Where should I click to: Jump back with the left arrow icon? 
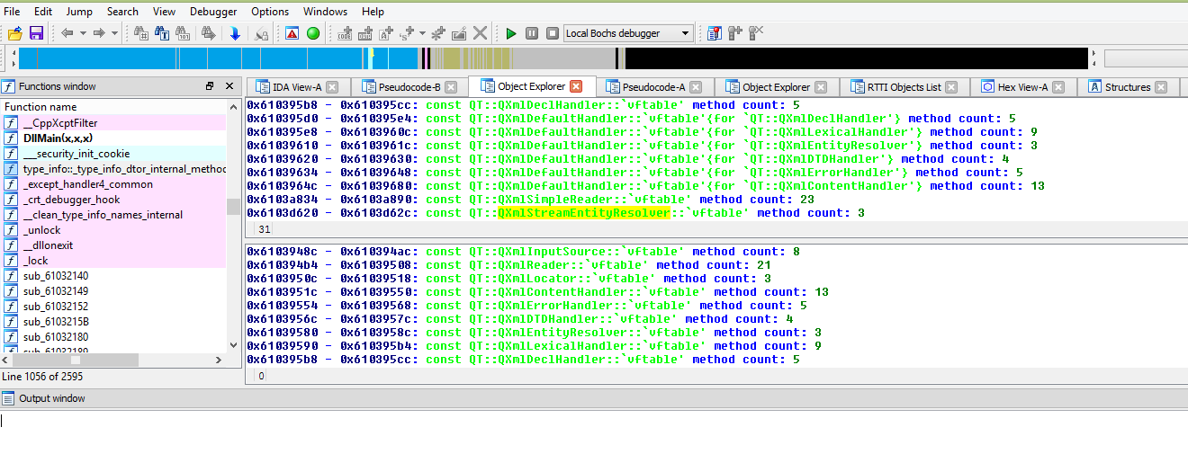pos(67,33)
